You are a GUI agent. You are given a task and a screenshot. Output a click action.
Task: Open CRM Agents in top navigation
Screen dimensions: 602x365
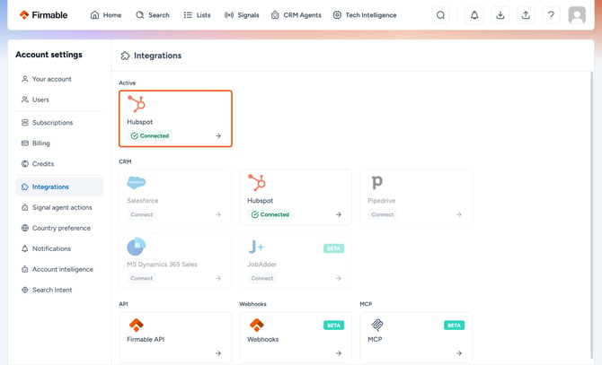point(296,15)
